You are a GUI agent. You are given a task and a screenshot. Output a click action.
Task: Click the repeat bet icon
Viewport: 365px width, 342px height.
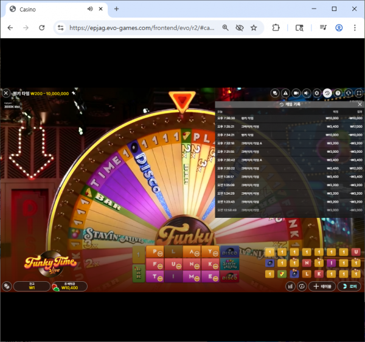(301, 286)
